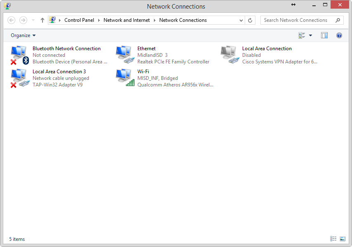Open the recent locations dropdown arrow
The width and height of the screenshot is (352, 247).
(33, 20)
